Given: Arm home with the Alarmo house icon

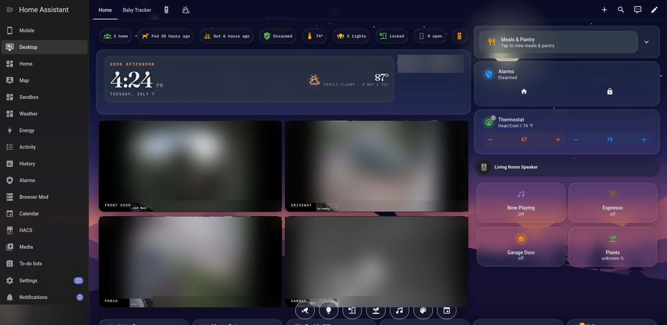Looking at the screenshot, I should tap(524, 92).
